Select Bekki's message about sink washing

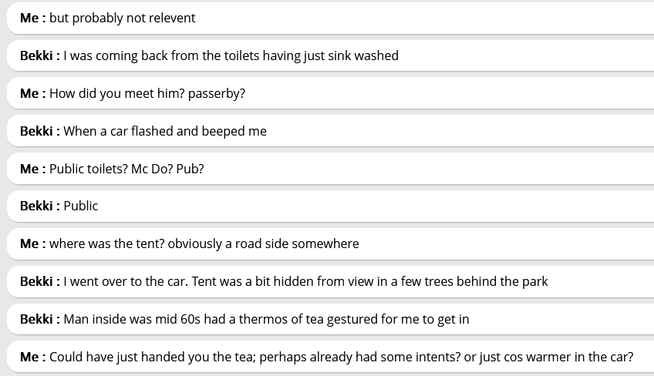point(231,55)
